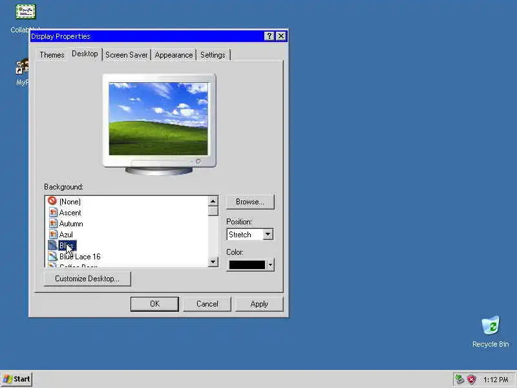Open the Appearance tab
517x388 pixels.
coord(173,55)
